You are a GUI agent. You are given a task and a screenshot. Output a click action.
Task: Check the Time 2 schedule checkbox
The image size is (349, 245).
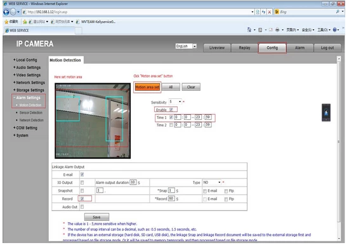pyautogui.click(x=171, y=125)
